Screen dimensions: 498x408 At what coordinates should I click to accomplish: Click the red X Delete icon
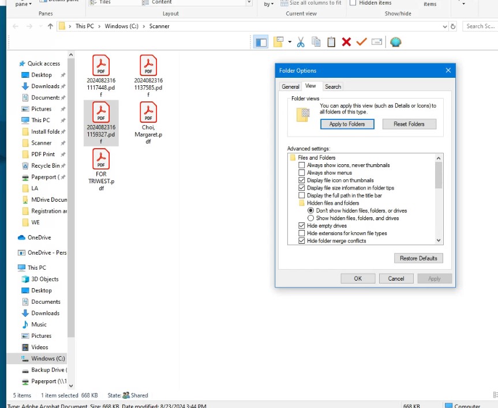346,42
